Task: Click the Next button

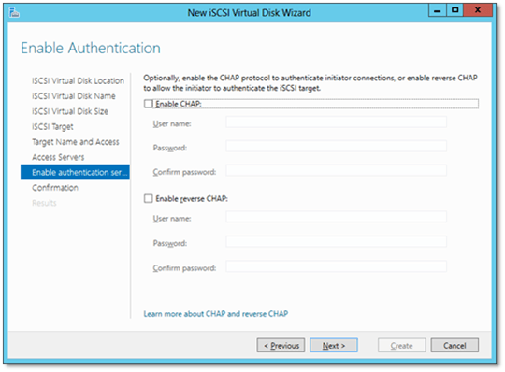Action: [334, 345]
